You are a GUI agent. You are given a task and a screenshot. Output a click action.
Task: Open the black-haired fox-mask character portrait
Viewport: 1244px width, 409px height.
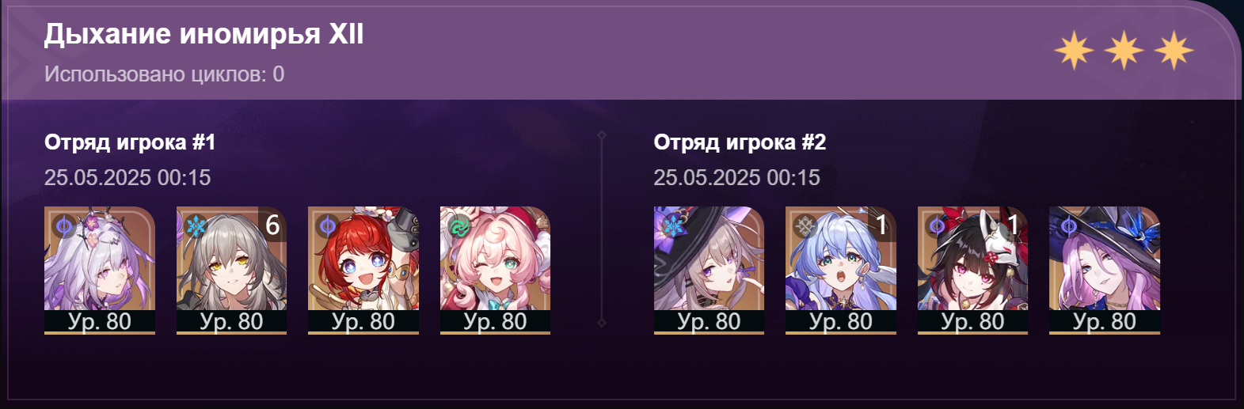tap(972, 271)
